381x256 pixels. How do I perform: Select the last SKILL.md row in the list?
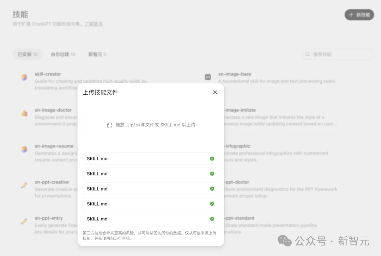[x=151, y=219]
